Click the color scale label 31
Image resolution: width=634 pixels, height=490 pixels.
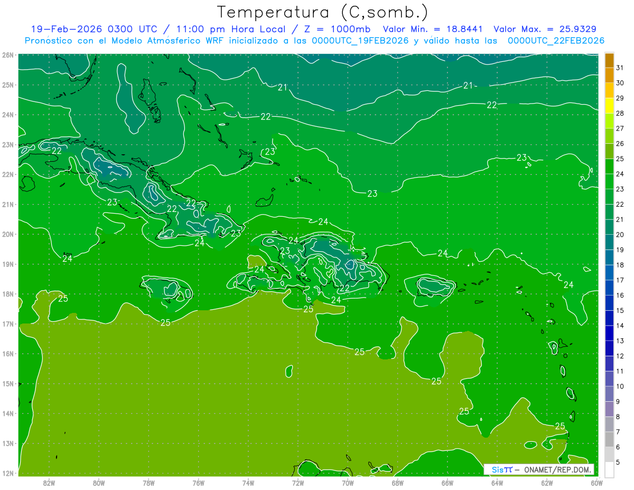[x=620, y=68]
